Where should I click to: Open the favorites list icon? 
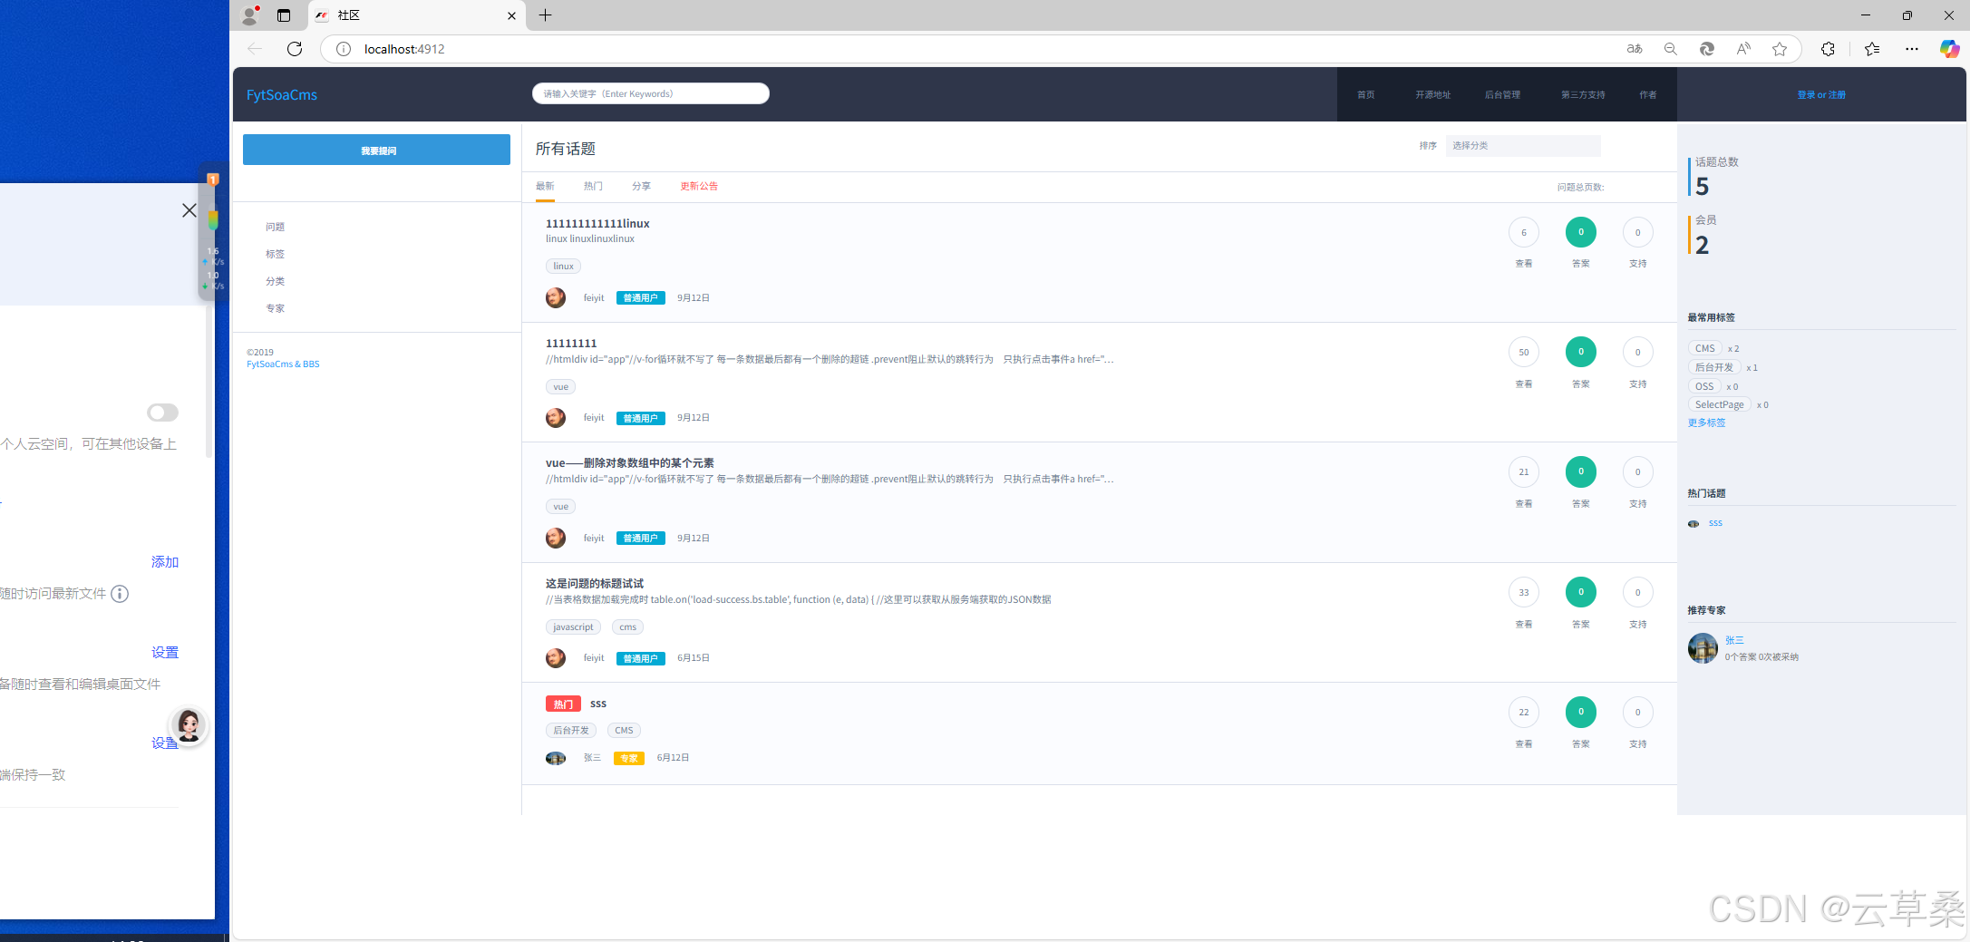1872,49
